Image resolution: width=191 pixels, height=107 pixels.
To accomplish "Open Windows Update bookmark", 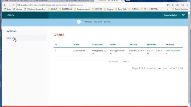I will [x=35, y=9].
